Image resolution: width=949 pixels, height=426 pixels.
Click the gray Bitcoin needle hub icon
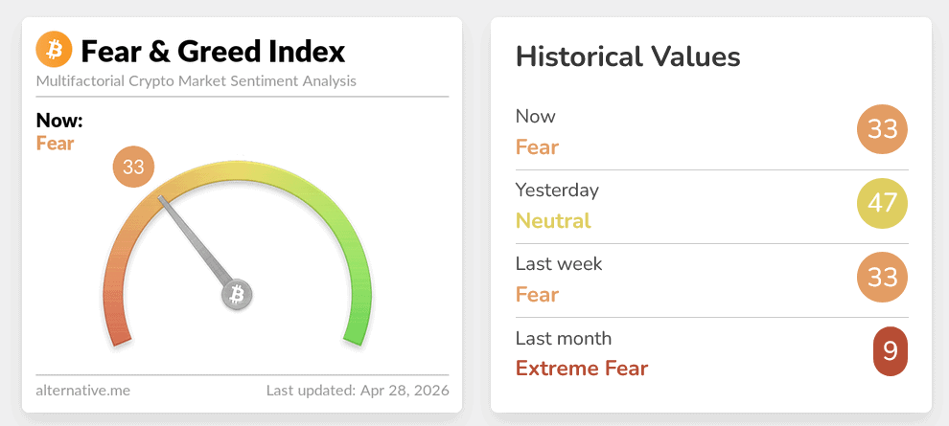tap(238, 294)
